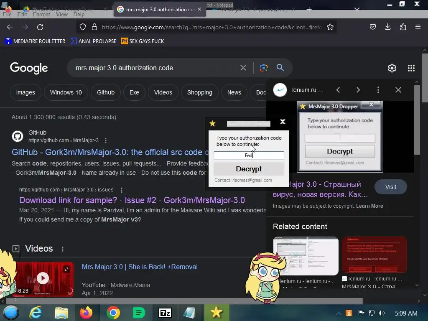Clear the Google search box with X
The image size is (428, 321).
click(243, 68)
